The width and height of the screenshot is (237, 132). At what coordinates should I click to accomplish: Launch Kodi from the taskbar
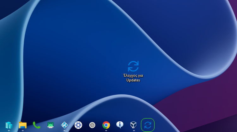tap(64, 125)
